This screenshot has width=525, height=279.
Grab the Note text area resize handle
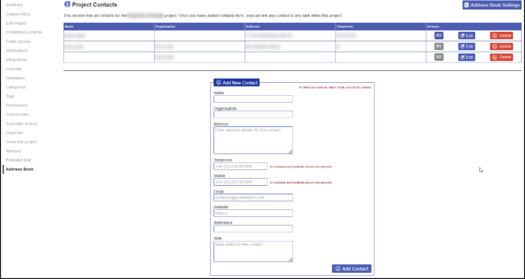[290, 259]
